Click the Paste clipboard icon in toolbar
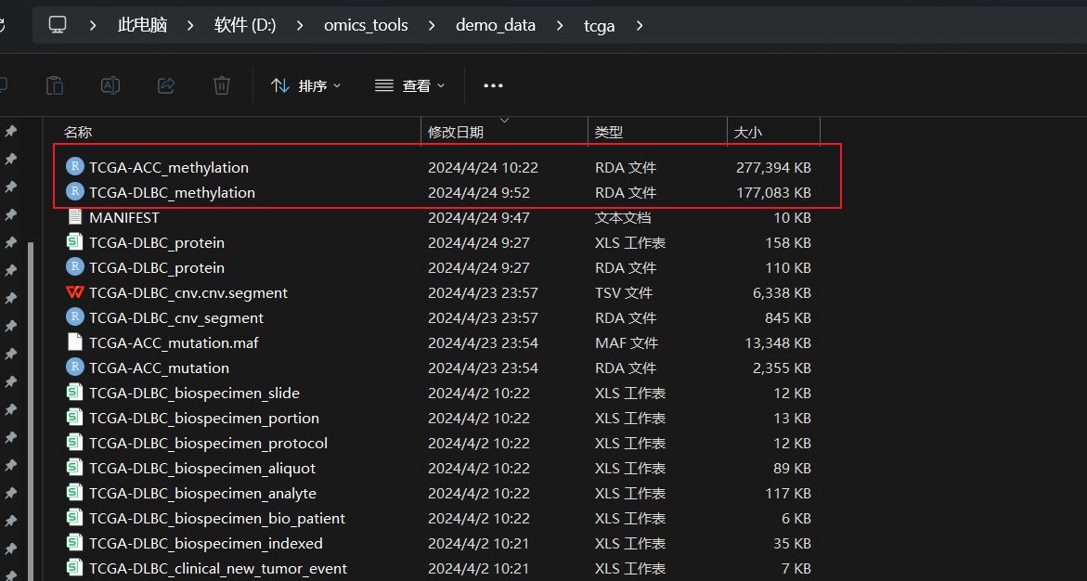This screenshot has height=581, width=1087. coord(55,85)
